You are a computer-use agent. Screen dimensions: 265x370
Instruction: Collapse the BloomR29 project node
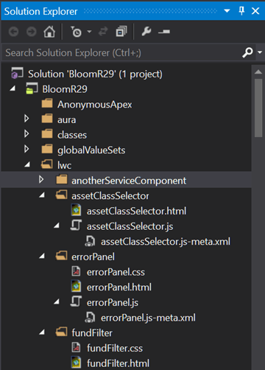(x=13, y=88)
